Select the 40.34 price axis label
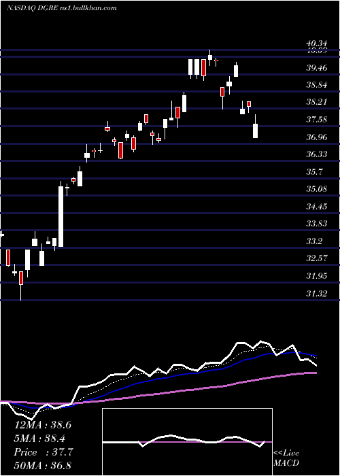 pos(317,44)
